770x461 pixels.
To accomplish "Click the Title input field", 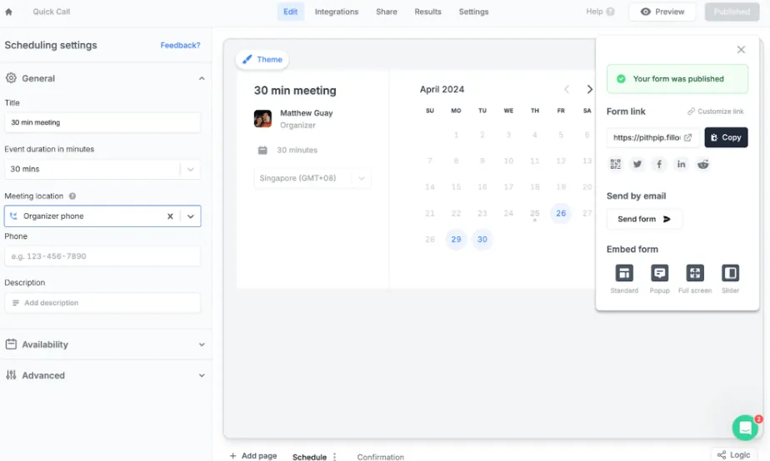I will pos(102,122).
